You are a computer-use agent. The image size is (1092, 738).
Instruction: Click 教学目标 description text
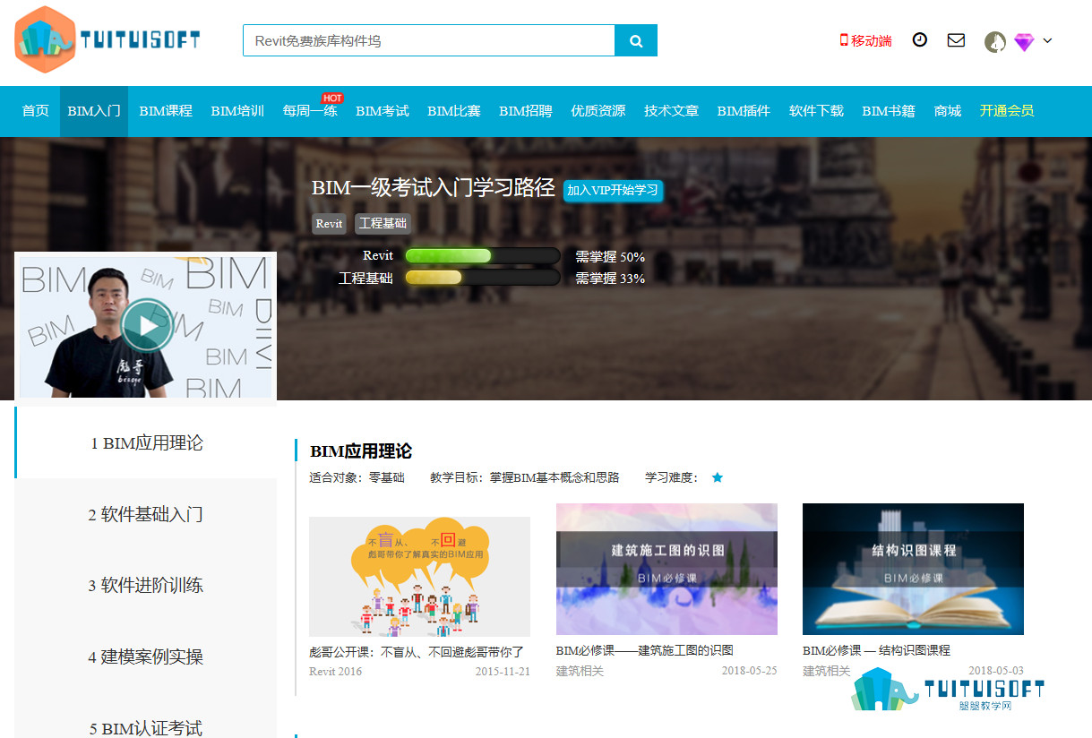525,477
